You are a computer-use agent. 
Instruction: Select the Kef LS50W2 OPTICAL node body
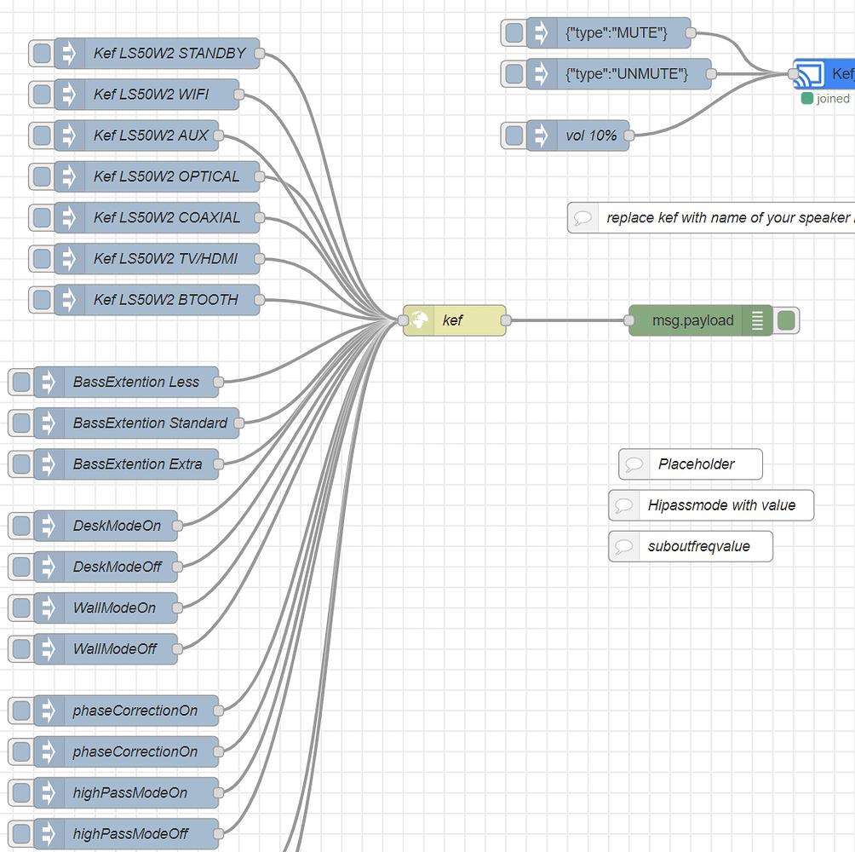(x=166, y=176)
